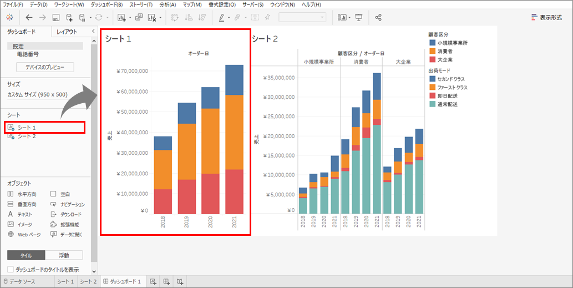Click the highlight pen icon

(221, 17)
